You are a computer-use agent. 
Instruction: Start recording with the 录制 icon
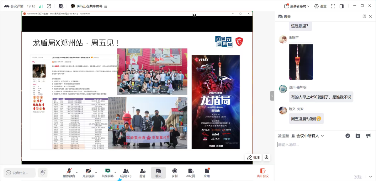pos(175,173)
